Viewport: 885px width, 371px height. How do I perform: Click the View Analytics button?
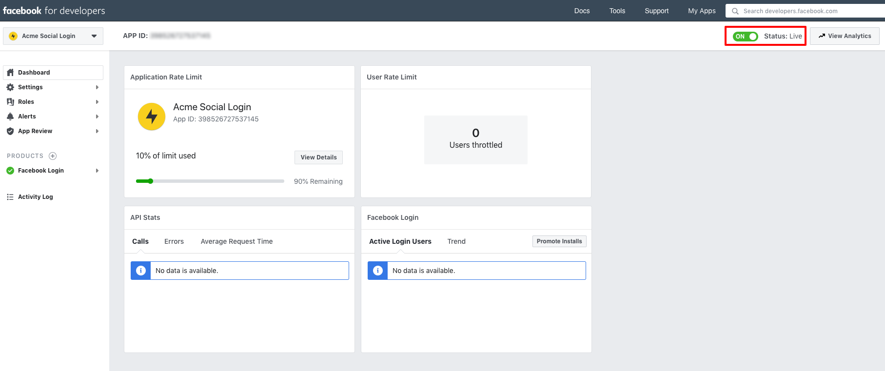(845, 36)
